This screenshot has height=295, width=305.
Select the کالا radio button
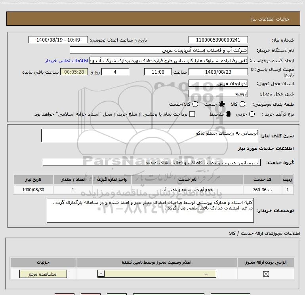242,104
